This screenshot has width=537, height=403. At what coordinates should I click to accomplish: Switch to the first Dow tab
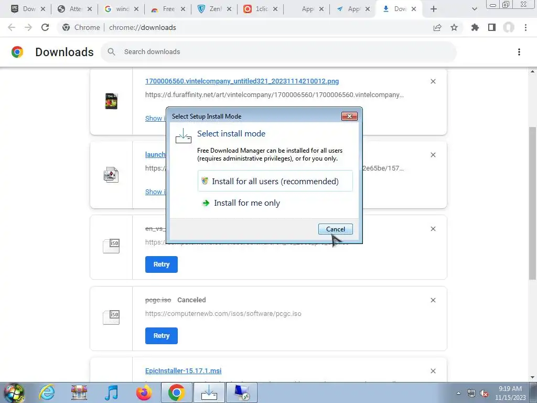[x=24, y=9]
